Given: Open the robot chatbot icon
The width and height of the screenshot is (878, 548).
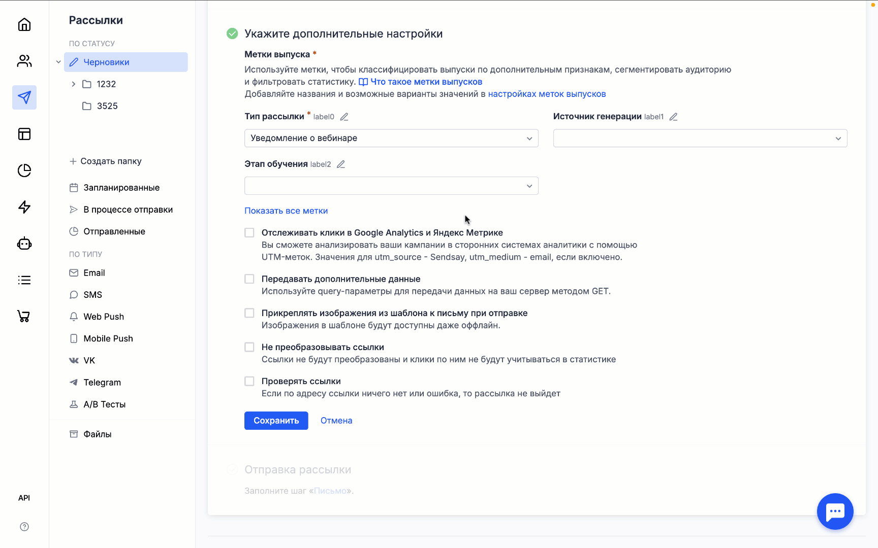Looking at the screenshot, I should (x=24, y=244).
